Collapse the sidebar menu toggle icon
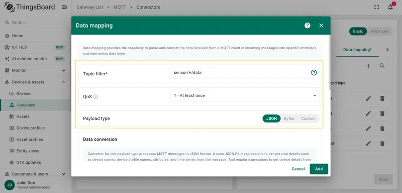This screenshot has height=193, width=402. (x=64, y=7)
